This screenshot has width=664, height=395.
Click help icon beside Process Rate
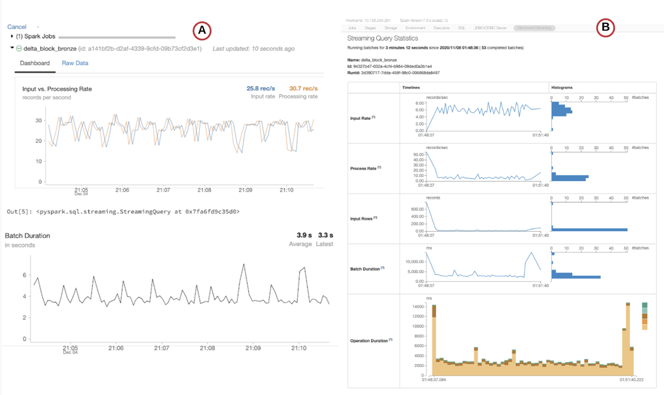coord(379,168)
